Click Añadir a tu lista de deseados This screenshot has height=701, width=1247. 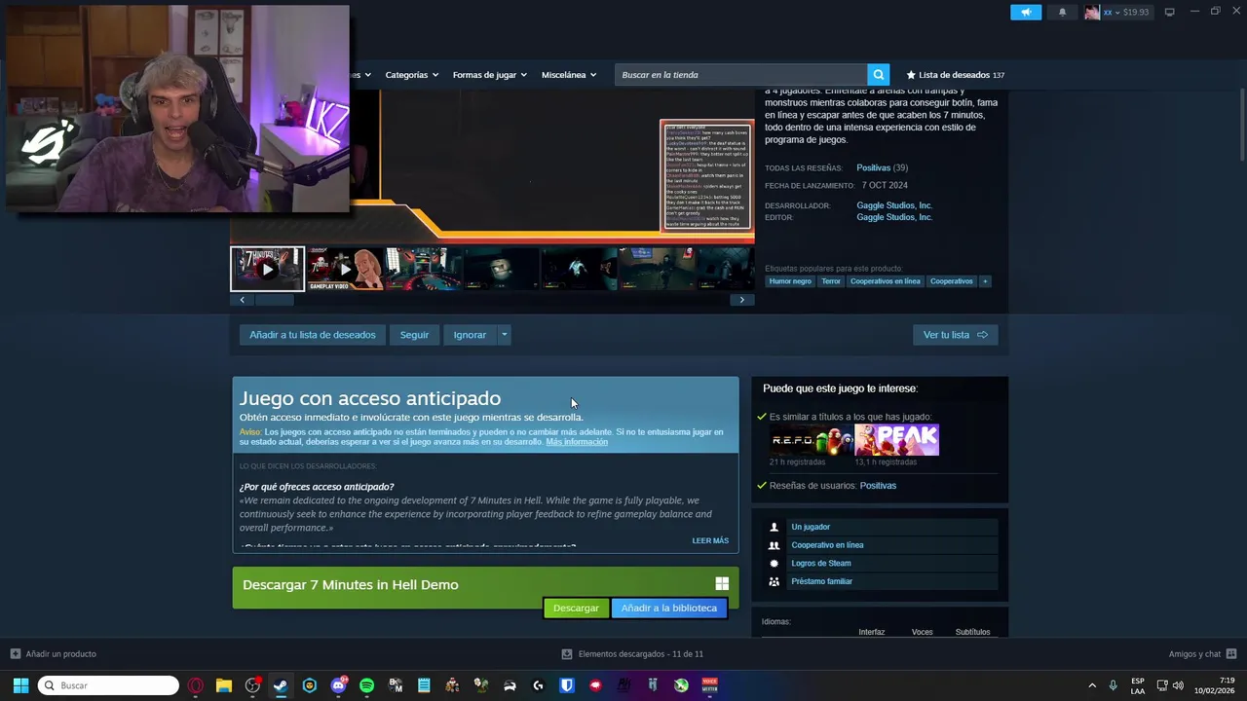[313, 335]
